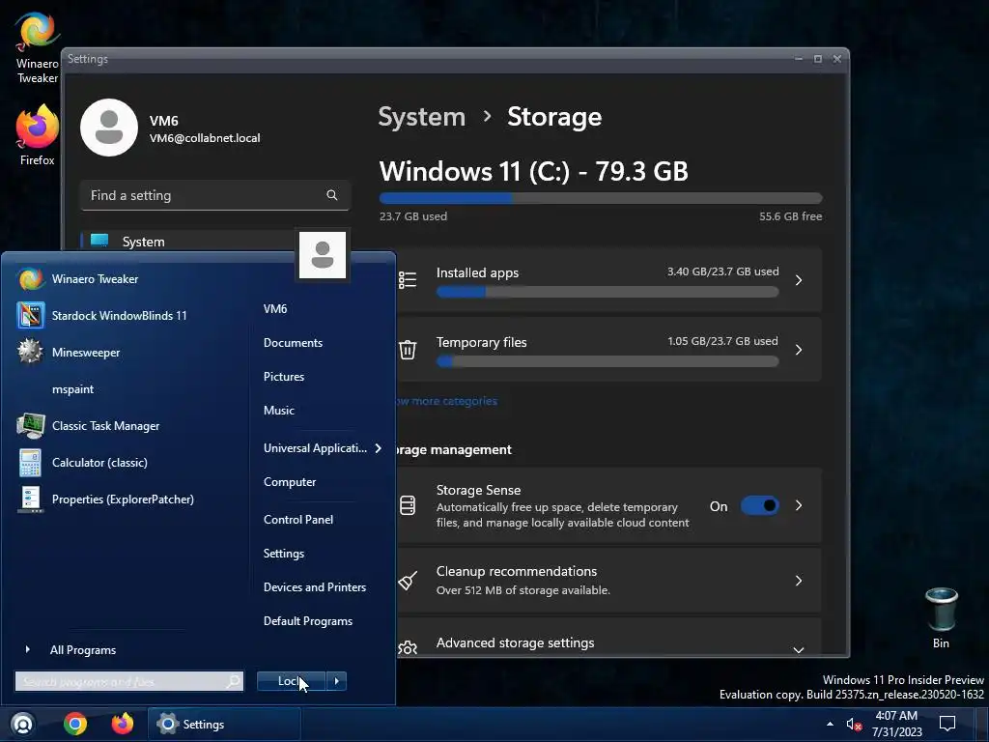This screenshot has width=989, height=742.
Task: Click Advanced storage settings gear icon
Action: (408, 647)
